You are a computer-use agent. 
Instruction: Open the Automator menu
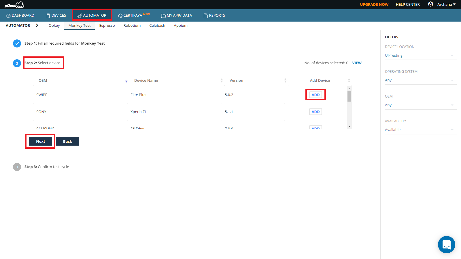click(92, 16)
